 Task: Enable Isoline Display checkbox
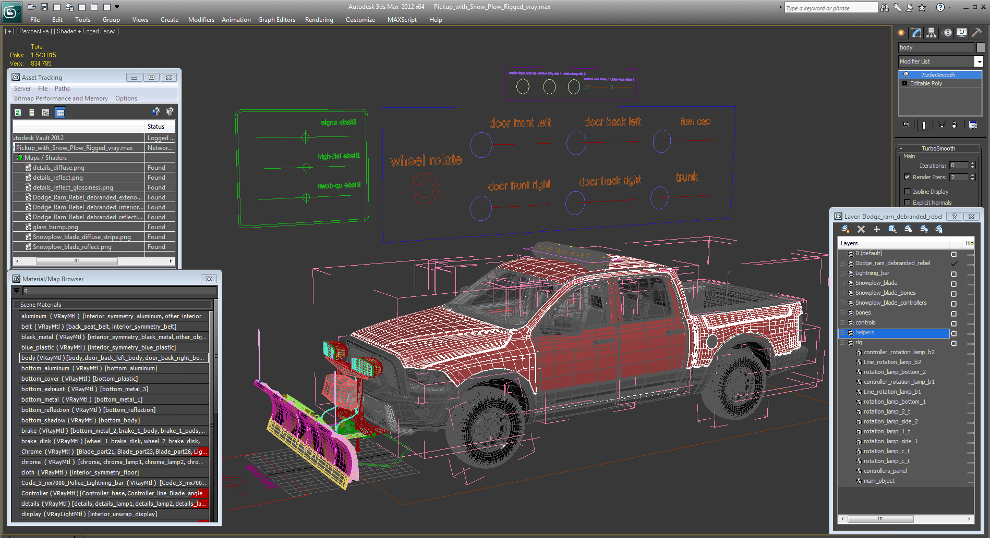coord(907,192)
